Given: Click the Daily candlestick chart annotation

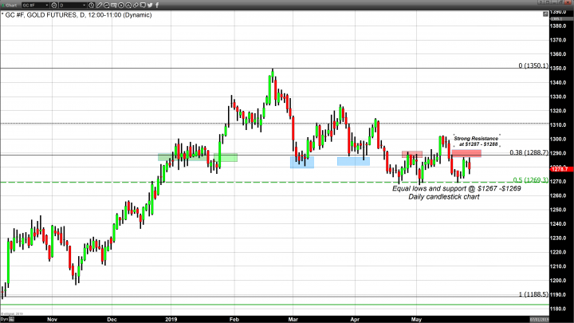Looking at the screenshot, I should [444, 197].
